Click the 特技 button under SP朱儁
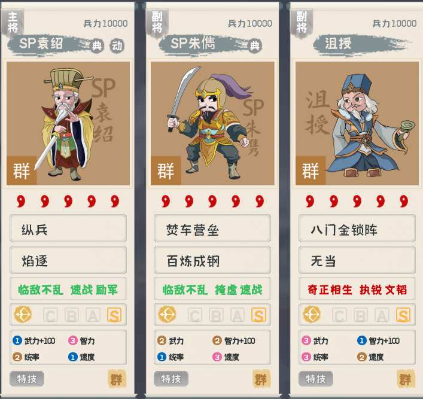Viewport: 423px width, 399px height. click(171, 379)
